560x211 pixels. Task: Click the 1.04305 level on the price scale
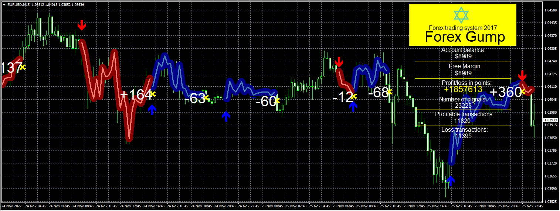(x=550, y=48)
